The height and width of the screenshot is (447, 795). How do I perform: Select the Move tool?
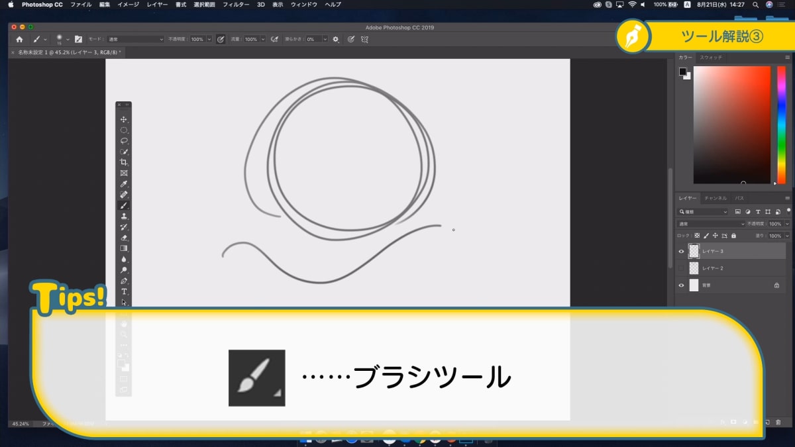124,120
